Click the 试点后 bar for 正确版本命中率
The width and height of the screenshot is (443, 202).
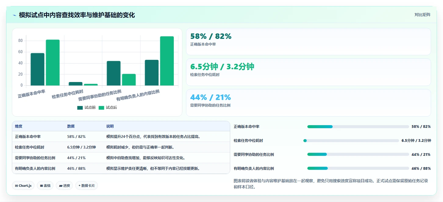coord(53,63)
